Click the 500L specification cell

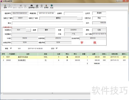coord(46,57)
